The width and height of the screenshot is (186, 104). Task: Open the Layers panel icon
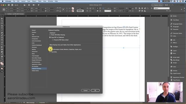tap(171, 51)
